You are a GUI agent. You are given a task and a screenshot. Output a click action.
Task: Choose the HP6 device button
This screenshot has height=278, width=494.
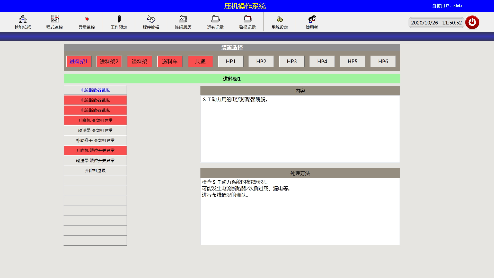click(x=383, y=62)
